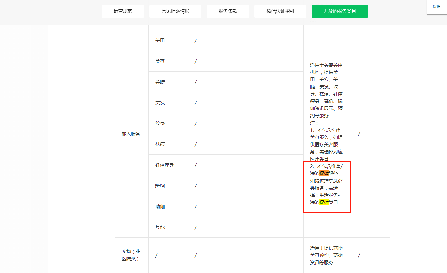Select the 祛痘 subcategory cell
This screenshot has width=447, height=273.
tap(168, 144)
